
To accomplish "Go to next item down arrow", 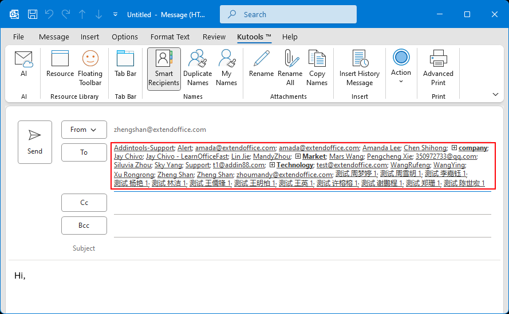I will click(x=98, y=14).
